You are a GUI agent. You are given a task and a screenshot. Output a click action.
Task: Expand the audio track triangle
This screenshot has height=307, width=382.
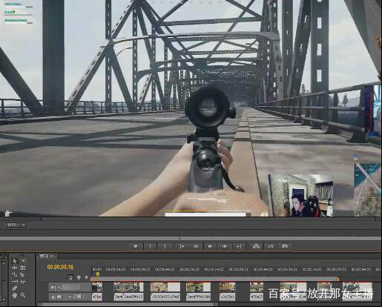[69, 296]
